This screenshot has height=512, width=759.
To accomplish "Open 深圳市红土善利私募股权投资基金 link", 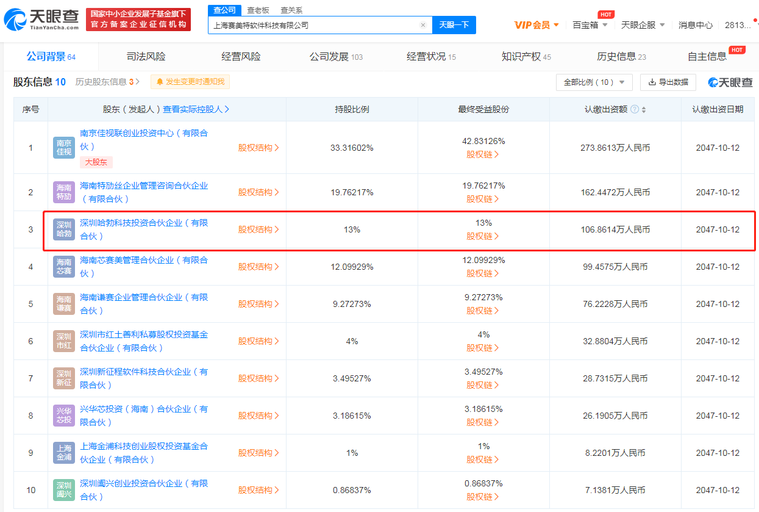I will point(144,341).
